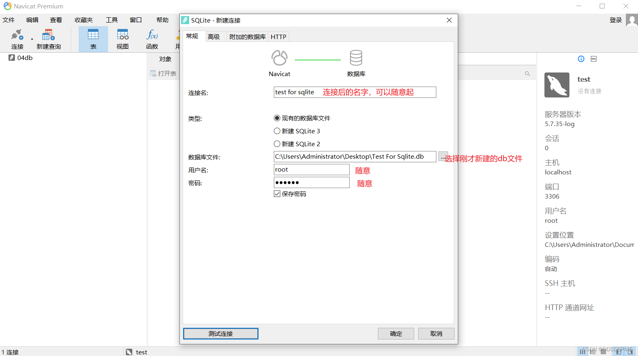Screen dimensions: 638x356
Task: Click the 密码 password field
Action: click(x=312, y=182)
